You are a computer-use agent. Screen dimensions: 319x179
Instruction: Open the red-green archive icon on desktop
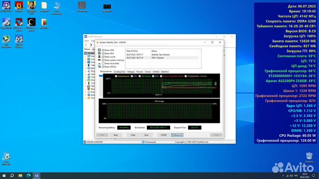click(x=44, y=23)
